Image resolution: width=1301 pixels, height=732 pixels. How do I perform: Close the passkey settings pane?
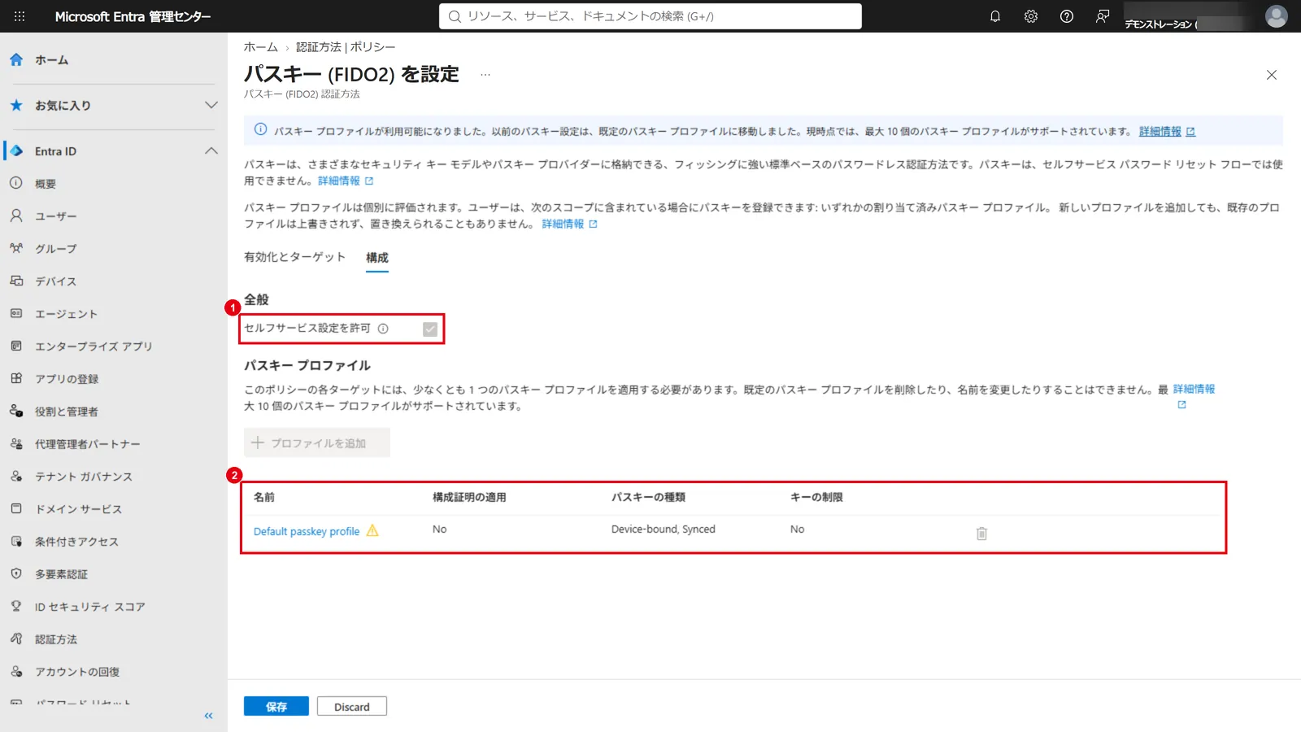pyautogui.click(x=1272, y=75)
